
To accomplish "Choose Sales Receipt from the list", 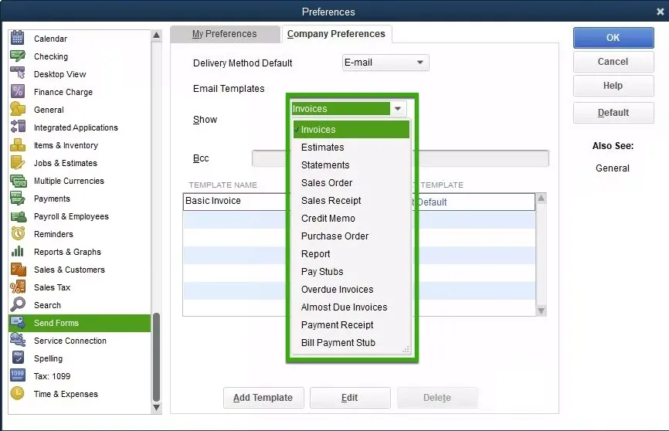I will (x=351, y=201).
